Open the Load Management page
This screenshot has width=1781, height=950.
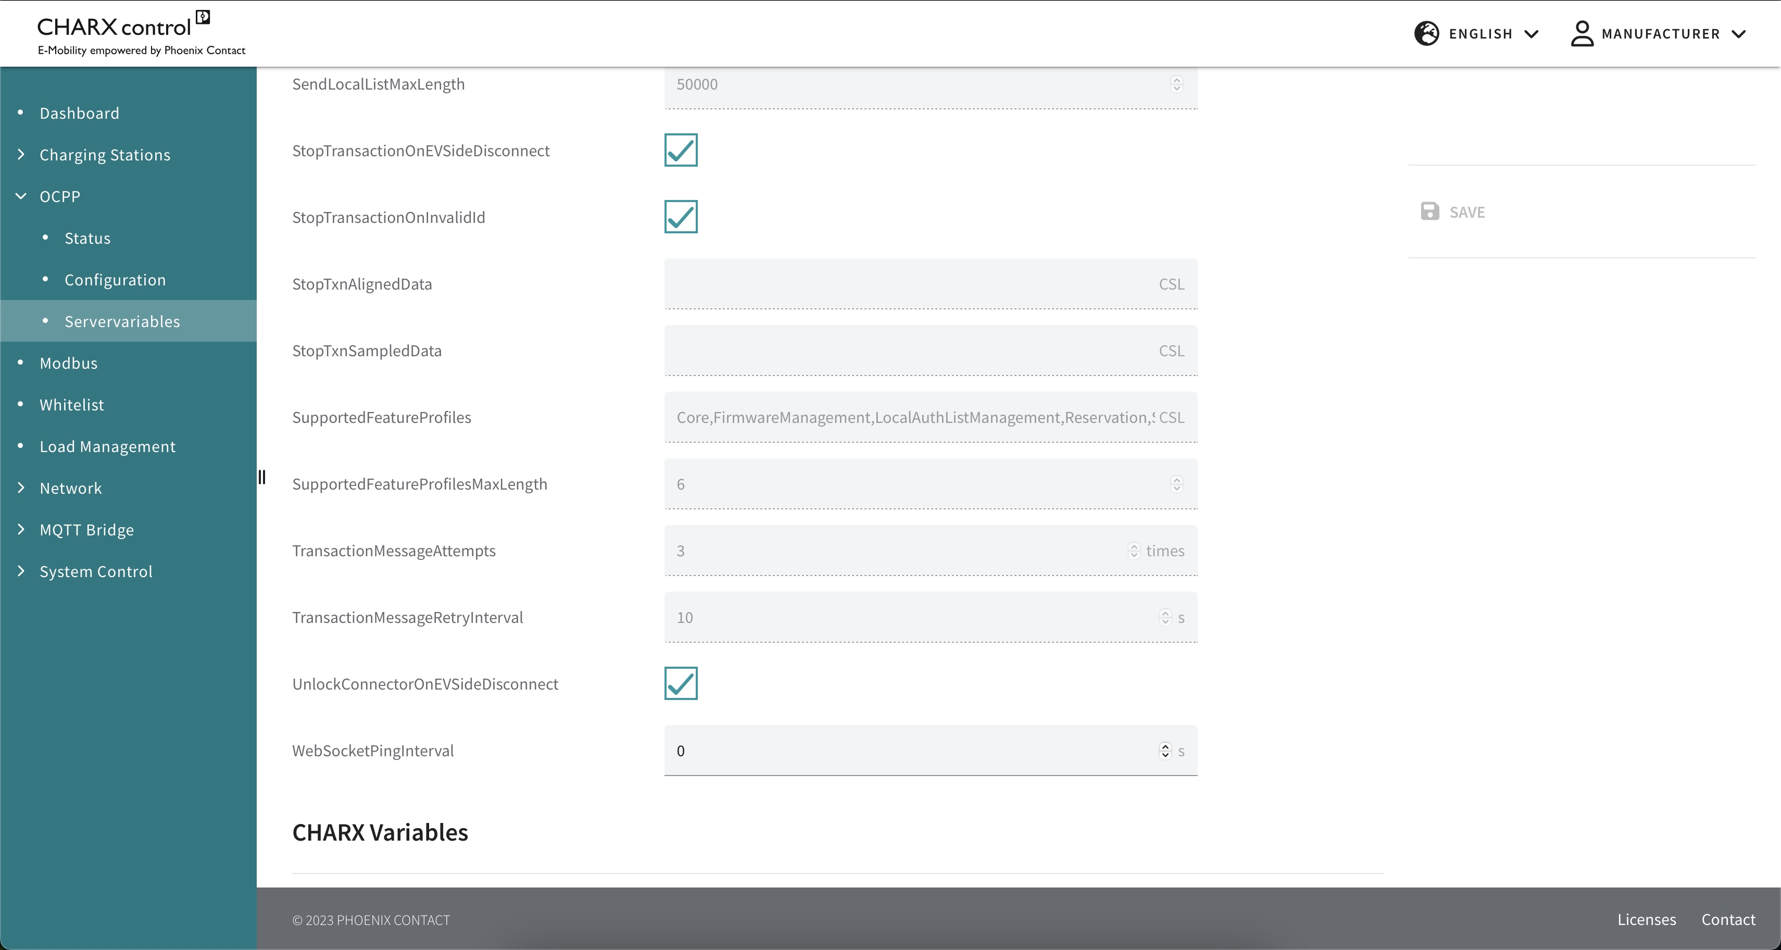pos(107,447)
